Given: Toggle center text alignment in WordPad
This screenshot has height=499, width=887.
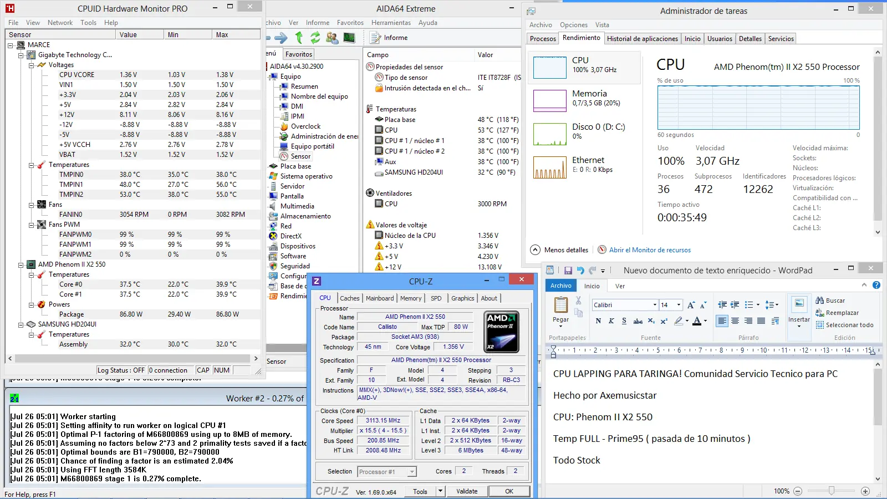Looking at the screenshot, I should 735,320.
